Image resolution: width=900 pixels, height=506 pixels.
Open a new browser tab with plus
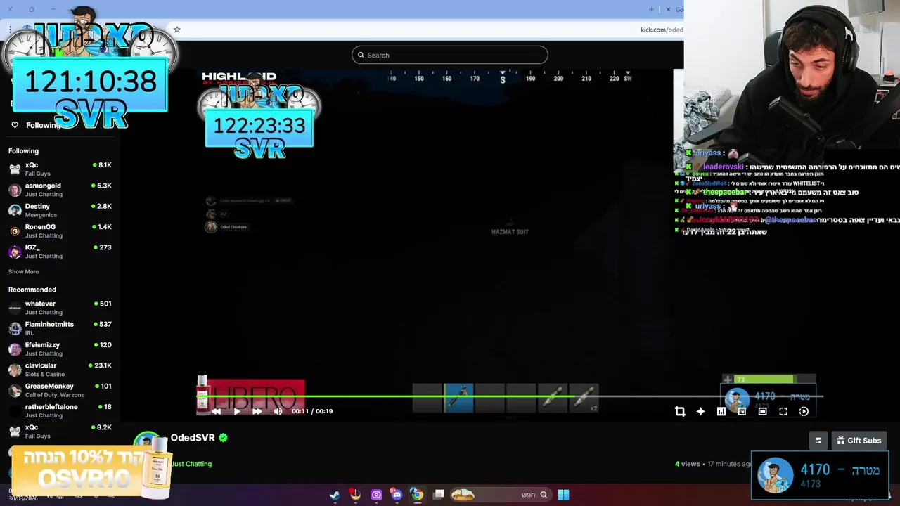tap(651, 9)
